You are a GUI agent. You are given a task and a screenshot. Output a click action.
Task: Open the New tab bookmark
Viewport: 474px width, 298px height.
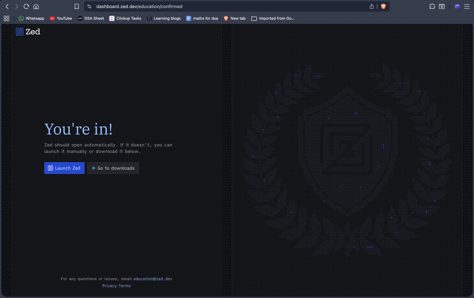point(234,19)
